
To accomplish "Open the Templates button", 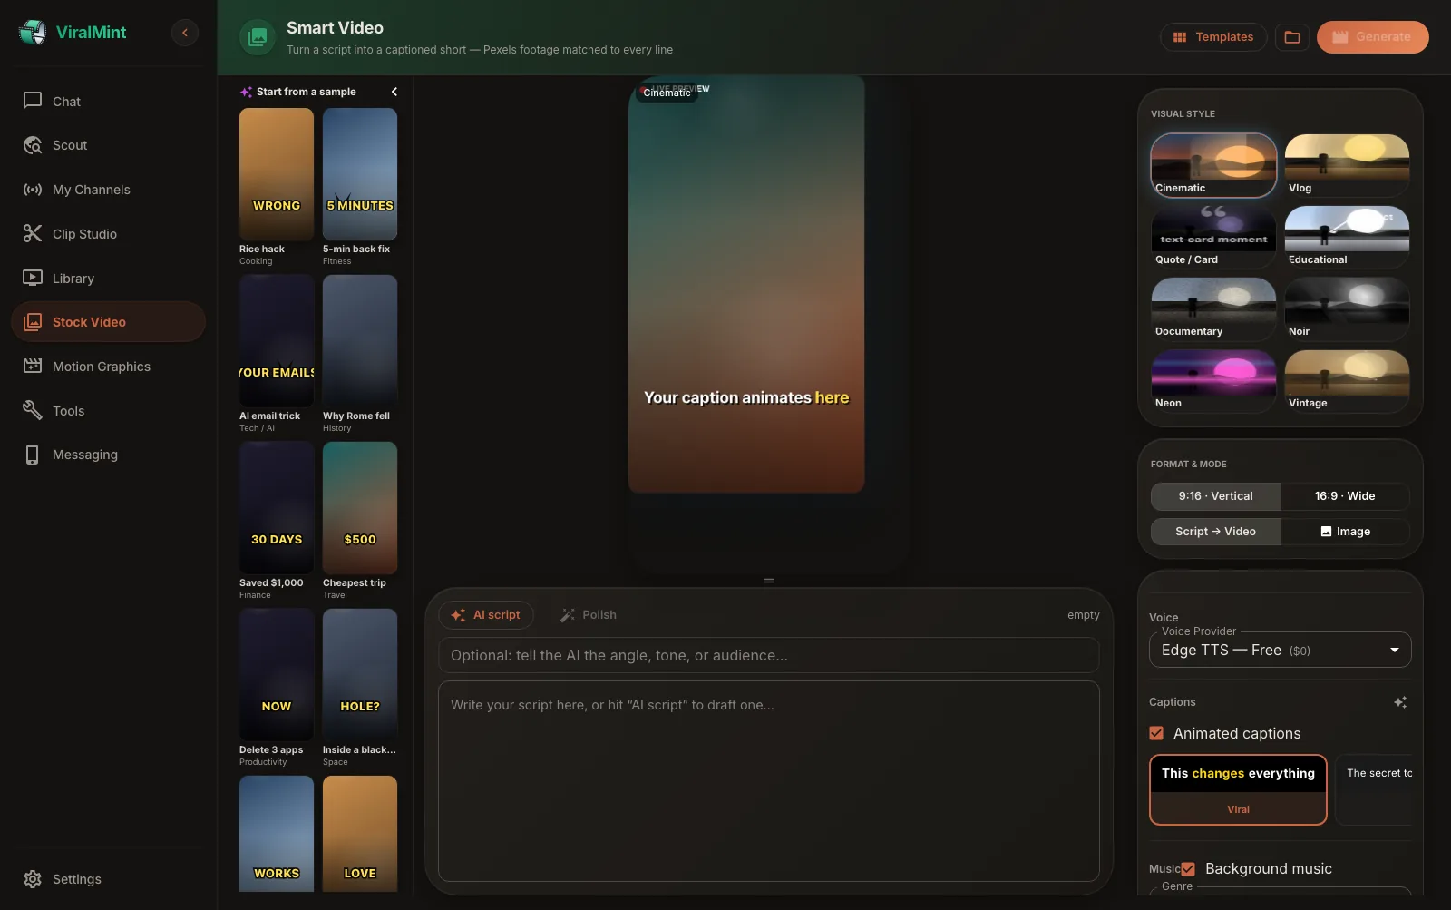I will point(1213,37).
